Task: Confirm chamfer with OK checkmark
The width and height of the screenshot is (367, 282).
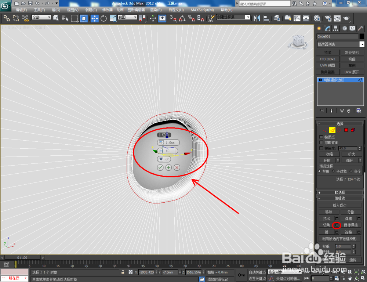Action: click(x=160, y=167)
